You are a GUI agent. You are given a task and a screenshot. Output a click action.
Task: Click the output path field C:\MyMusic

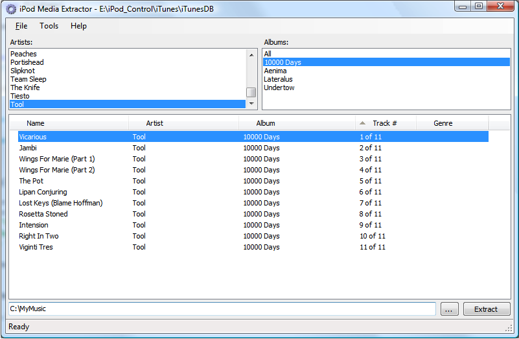tap(222, 309)
